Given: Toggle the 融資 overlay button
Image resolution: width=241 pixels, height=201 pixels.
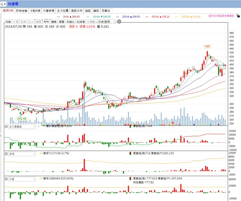Looking at the screenshot, I should click(38, 22).
